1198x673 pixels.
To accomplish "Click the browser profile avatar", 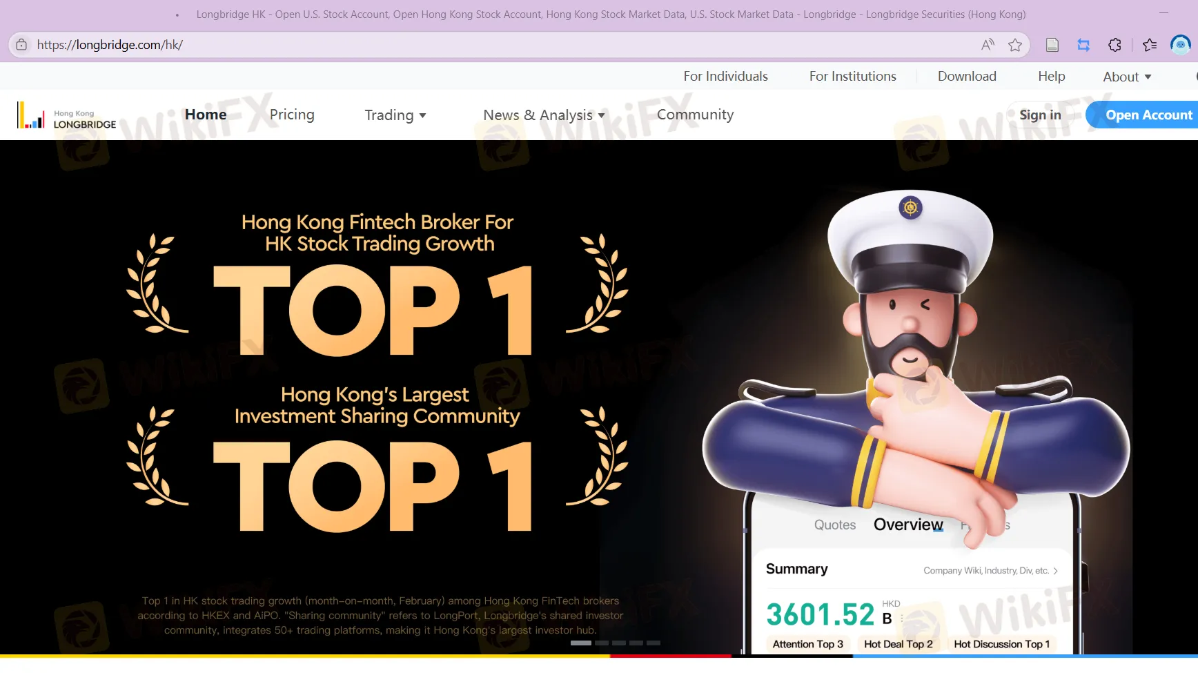I will pos(1180,45).
